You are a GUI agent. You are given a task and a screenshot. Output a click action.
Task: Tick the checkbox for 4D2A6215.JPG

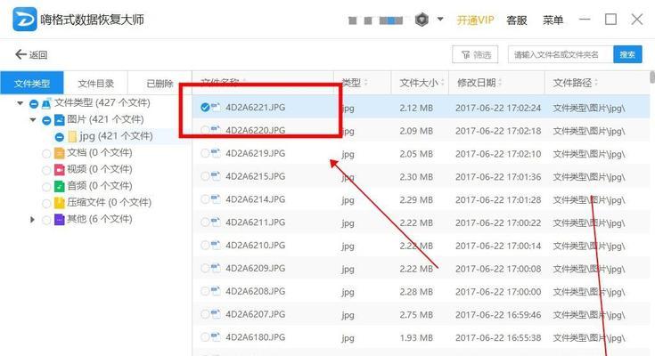(x=205, y=176)
